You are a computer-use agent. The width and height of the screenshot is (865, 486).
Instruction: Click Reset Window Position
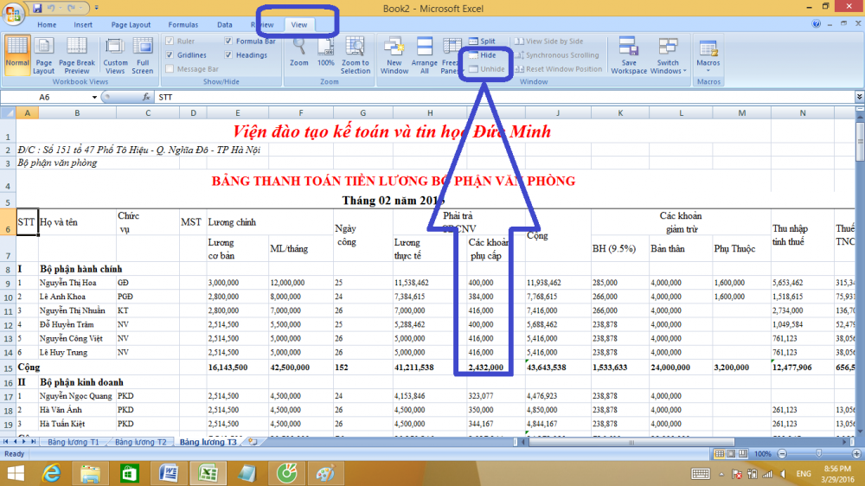[558, 69]
